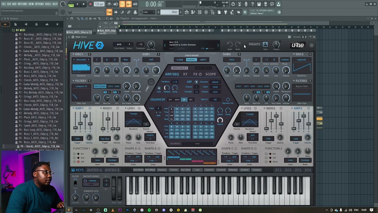378x213 pixels.
Task: Select NORMAL synth engine
Action: [191, 60]
